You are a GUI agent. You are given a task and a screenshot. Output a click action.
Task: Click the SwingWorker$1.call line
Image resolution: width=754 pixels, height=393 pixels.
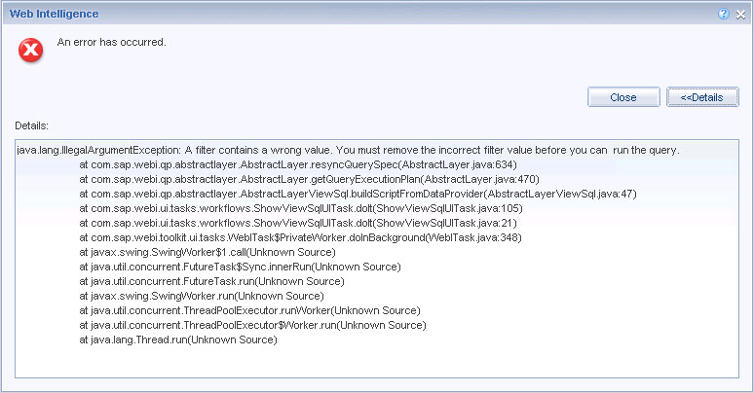tap(207, 252)
